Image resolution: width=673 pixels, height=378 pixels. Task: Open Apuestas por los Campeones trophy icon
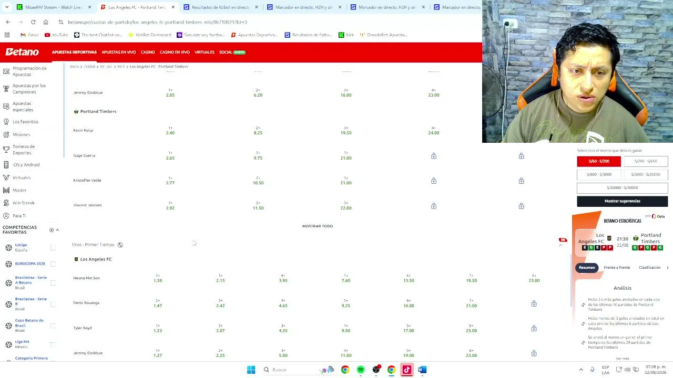(x=6, y=89)
